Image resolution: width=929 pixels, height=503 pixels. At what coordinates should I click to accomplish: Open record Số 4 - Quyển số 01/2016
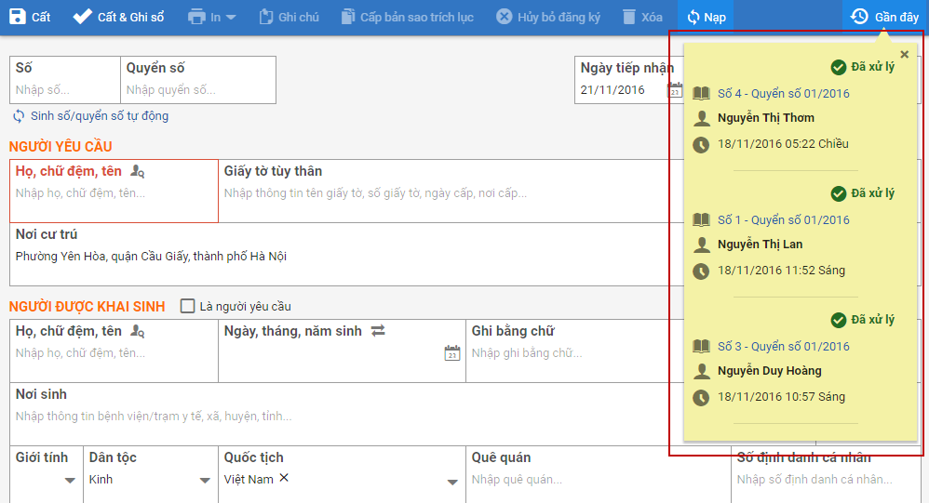point(783,93)
